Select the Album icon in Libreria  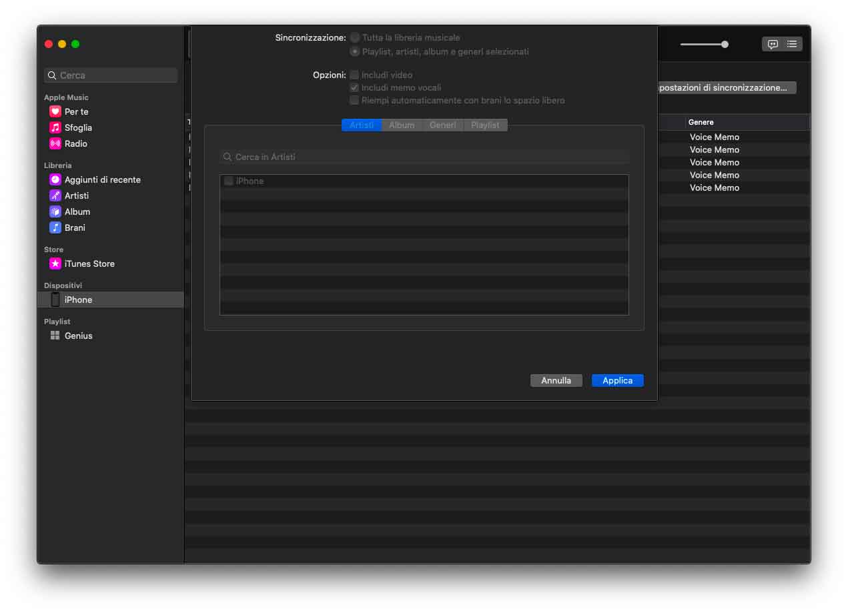(55, 211)
